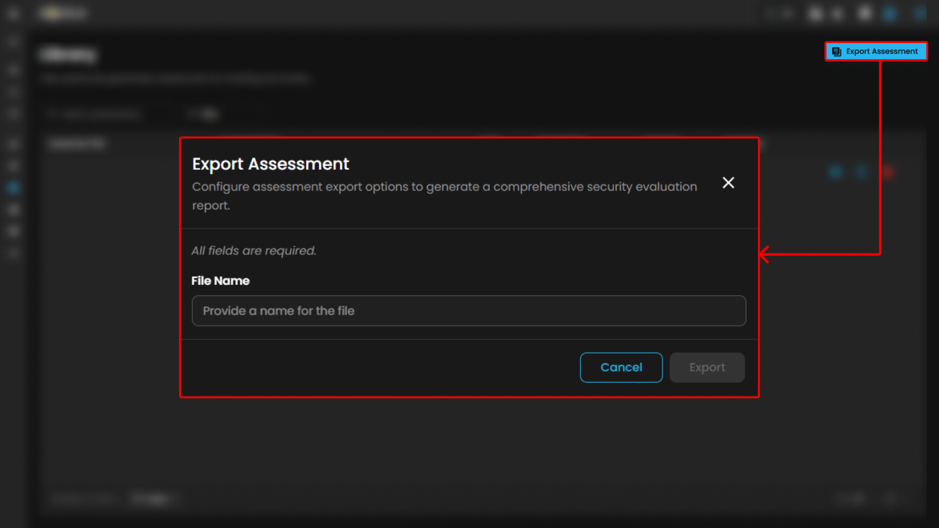Image resolution: width=939 pixels, height=528 pixels.
Task: Click the rightmost blue icon in top header bar
Action: [919, 13]
